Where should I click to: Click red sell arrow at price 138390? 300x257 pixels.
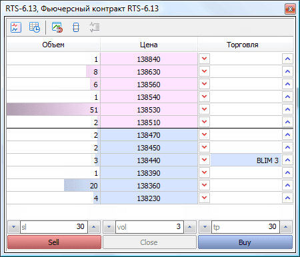(x=204, y=172)
